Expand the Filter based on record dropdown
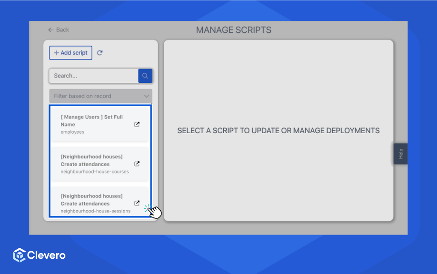 click(100, 96)
